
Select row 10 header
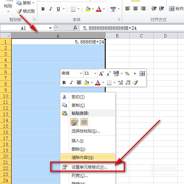pyautogui.click(x=6, y=96)
